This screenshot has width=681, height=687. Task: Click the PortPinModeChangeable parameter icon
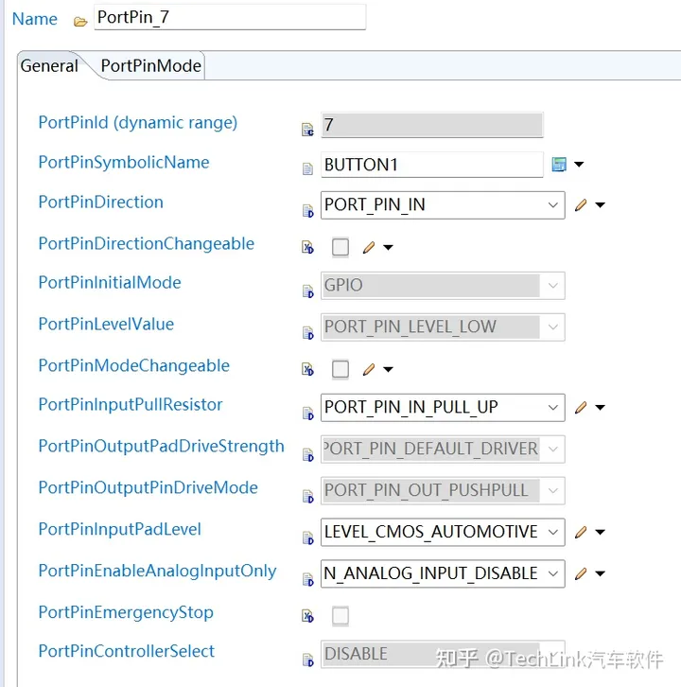tap(308, 369)
